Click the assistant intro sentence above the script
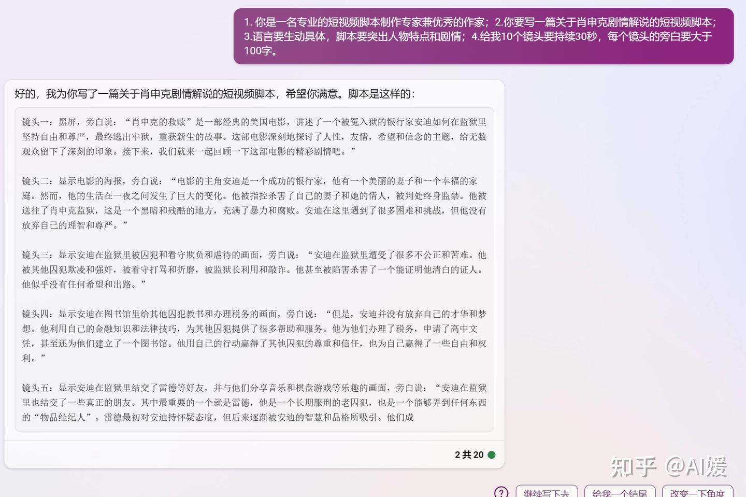This screenshot has height=497, width=746. (216, 94)
